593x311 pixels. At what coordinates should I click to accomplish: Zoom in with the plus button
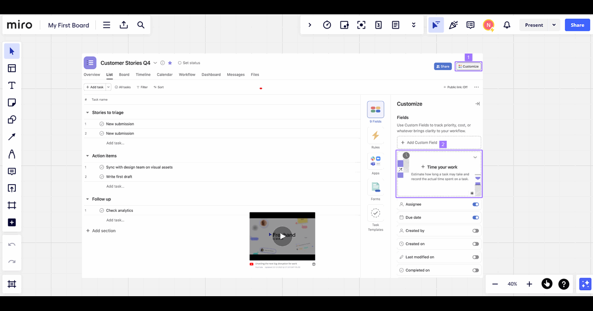(529, 284)
